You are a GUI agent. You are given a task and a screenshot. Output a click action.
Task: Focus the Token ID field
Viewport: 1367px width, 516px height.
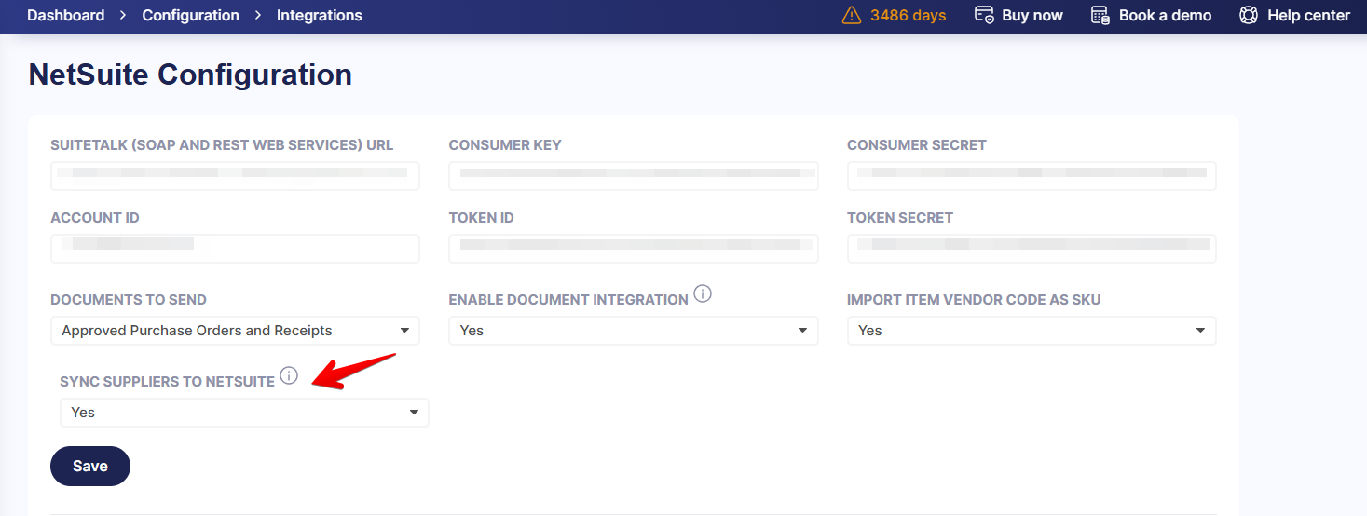coord(633,248)
